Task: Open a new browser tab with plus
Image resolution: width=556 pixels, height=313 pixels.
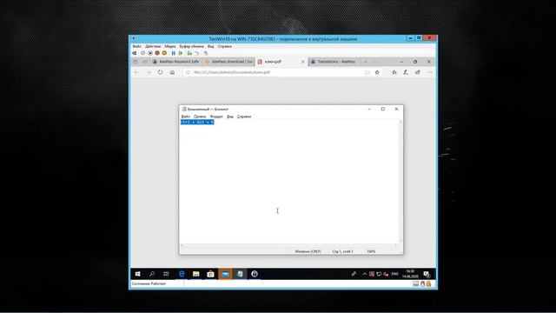Action: [x=366, y=62]
